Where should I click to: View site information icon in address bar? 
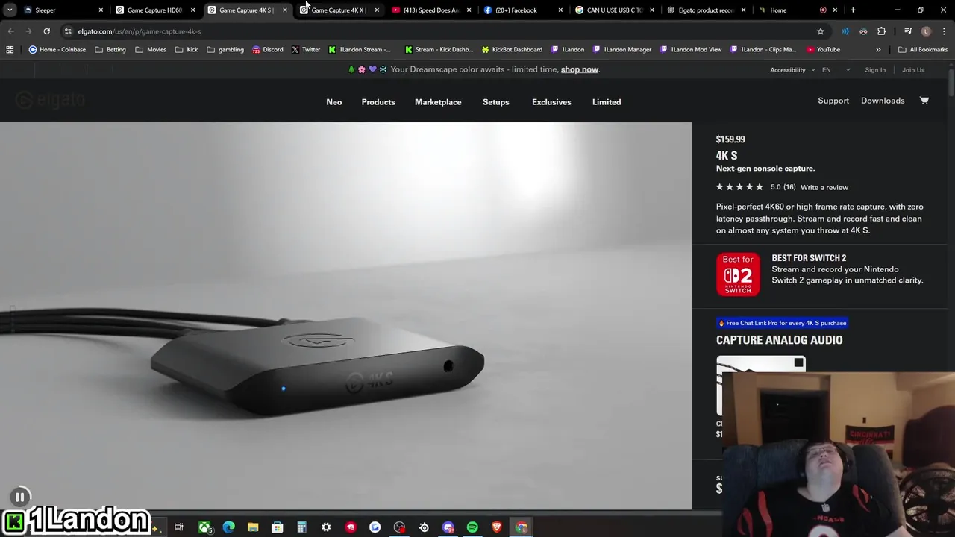[x=68, y=31]
